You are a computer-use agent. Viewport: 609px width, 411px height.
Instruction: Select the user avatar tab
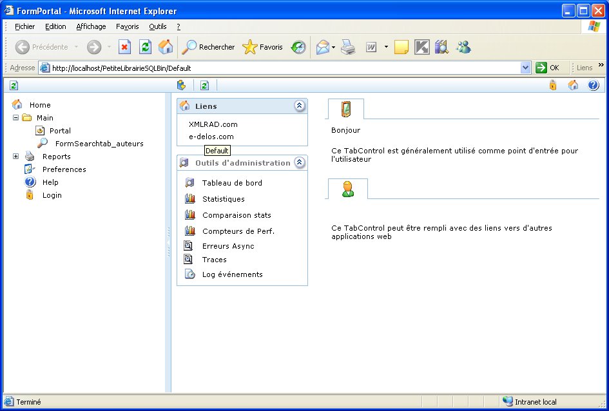pyautogui.click(x=347, y=189)
